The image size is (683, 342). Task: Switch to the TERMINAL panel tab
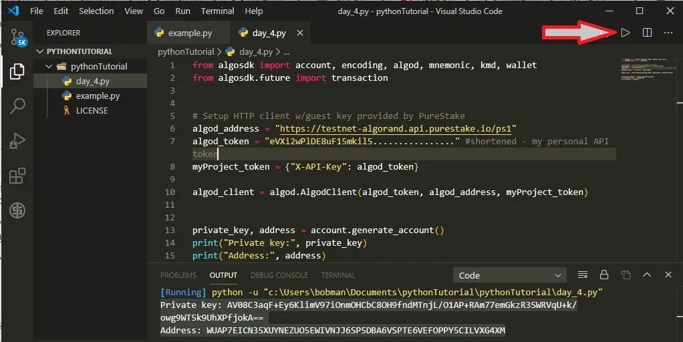[x=338, y=275]
